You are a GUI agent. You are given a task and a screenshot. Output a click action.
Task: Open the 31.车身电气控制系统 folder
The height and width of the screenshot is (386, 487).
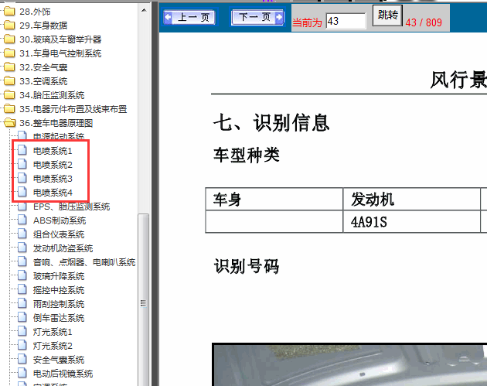click(x=60, y=53)
